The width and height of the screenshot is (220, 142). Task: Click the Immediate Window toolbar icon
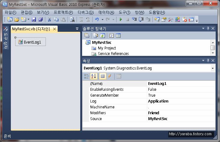coord(191,19)
